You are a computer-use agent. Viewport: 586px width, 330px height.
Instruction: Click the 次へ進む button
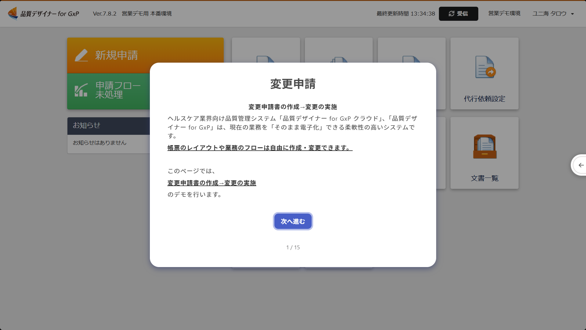[x=293, y=221]
